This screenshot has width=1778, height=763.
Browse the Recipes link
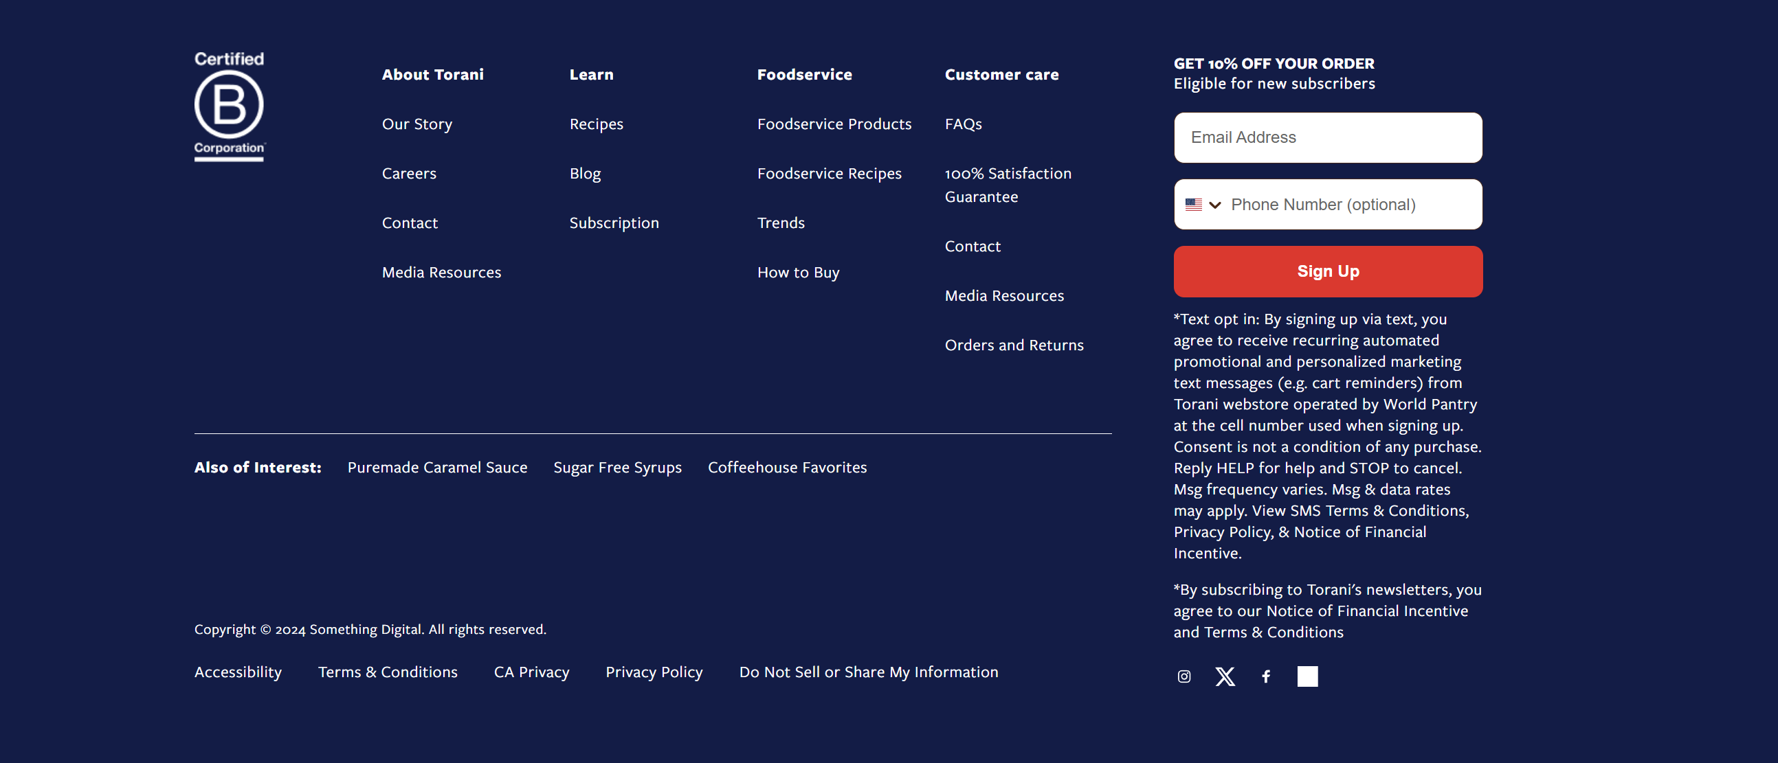(596, 124)
